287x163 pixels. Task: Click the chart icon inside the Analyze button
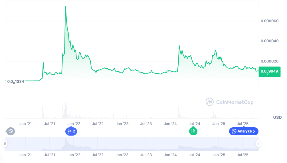click(x=234, y=131)
